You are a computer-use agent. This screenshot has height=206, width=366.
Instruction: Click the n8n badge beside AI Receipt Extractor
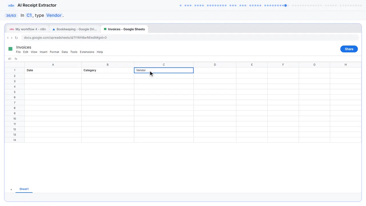(11, 5)
